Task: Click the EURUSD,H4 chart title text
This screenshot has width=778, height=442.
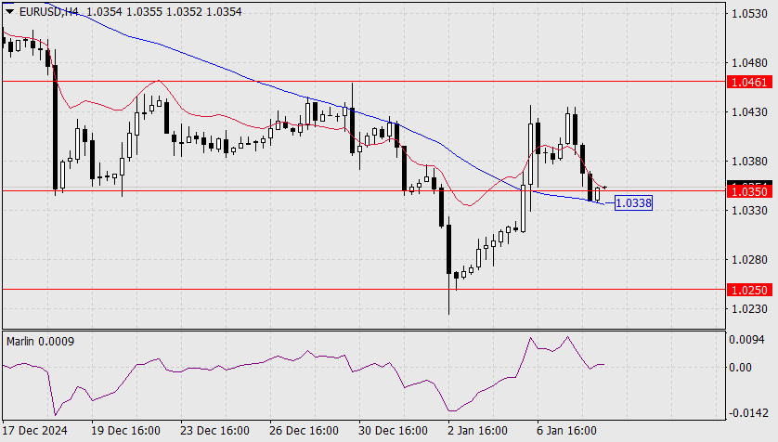Action: 48,11
